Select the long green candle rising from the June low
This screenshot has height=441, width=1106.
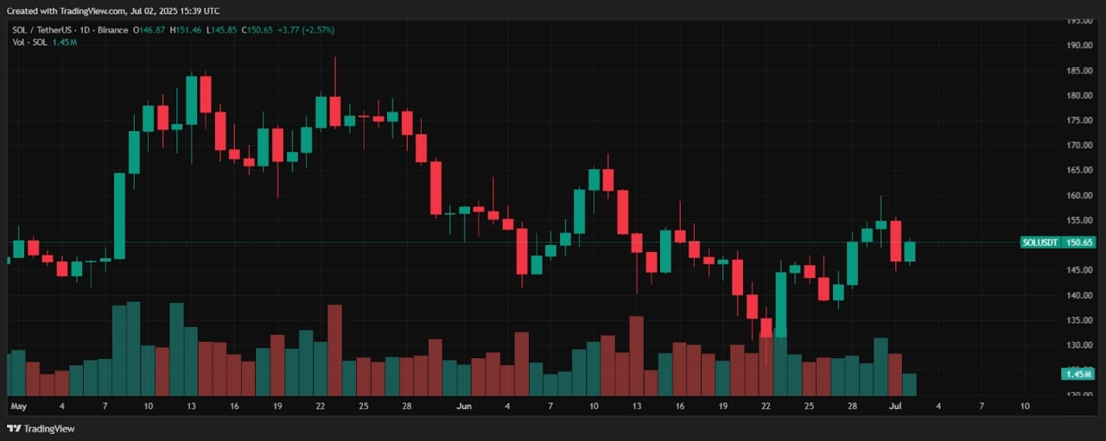(781, 304)
